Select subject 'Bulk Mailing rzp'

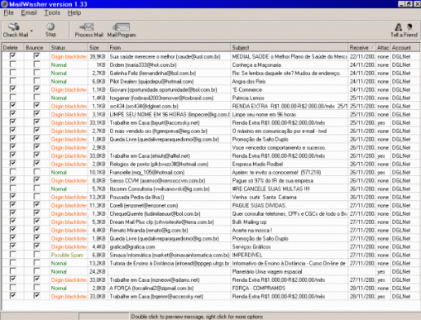[249, 222]
